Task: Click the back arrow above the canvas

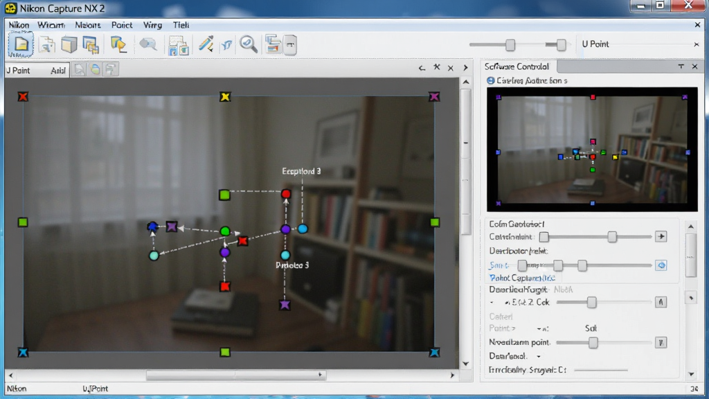Action: click(422, 68)
